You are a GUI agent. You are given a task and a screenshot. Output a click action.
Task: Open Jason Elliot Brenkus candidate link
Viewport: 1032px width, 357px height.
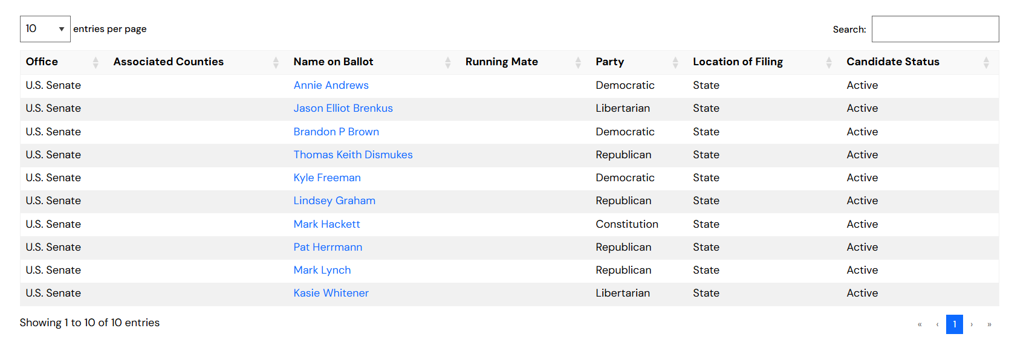[343, 108]
